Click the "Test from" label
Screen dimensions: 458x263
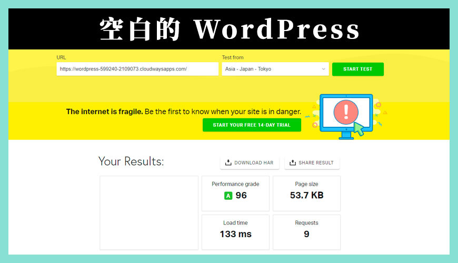tap(233, 57)
